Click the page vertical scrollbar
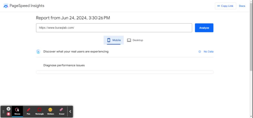This screenshot has width=253, height=118. coord(251,37)
